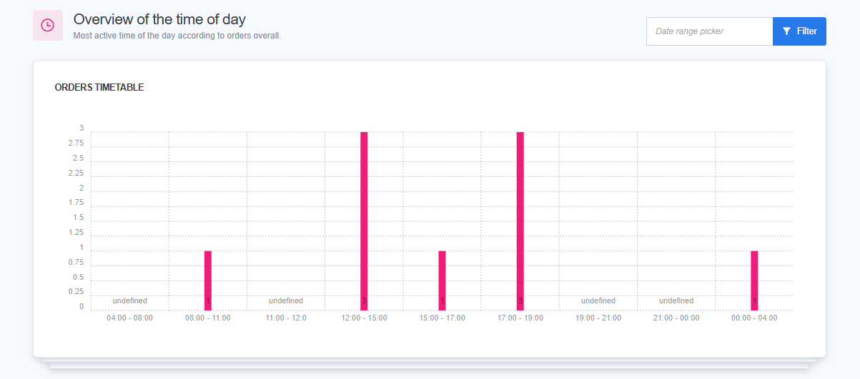
Task: Click the subtitle about most active time
Action: tap(177, 35)
